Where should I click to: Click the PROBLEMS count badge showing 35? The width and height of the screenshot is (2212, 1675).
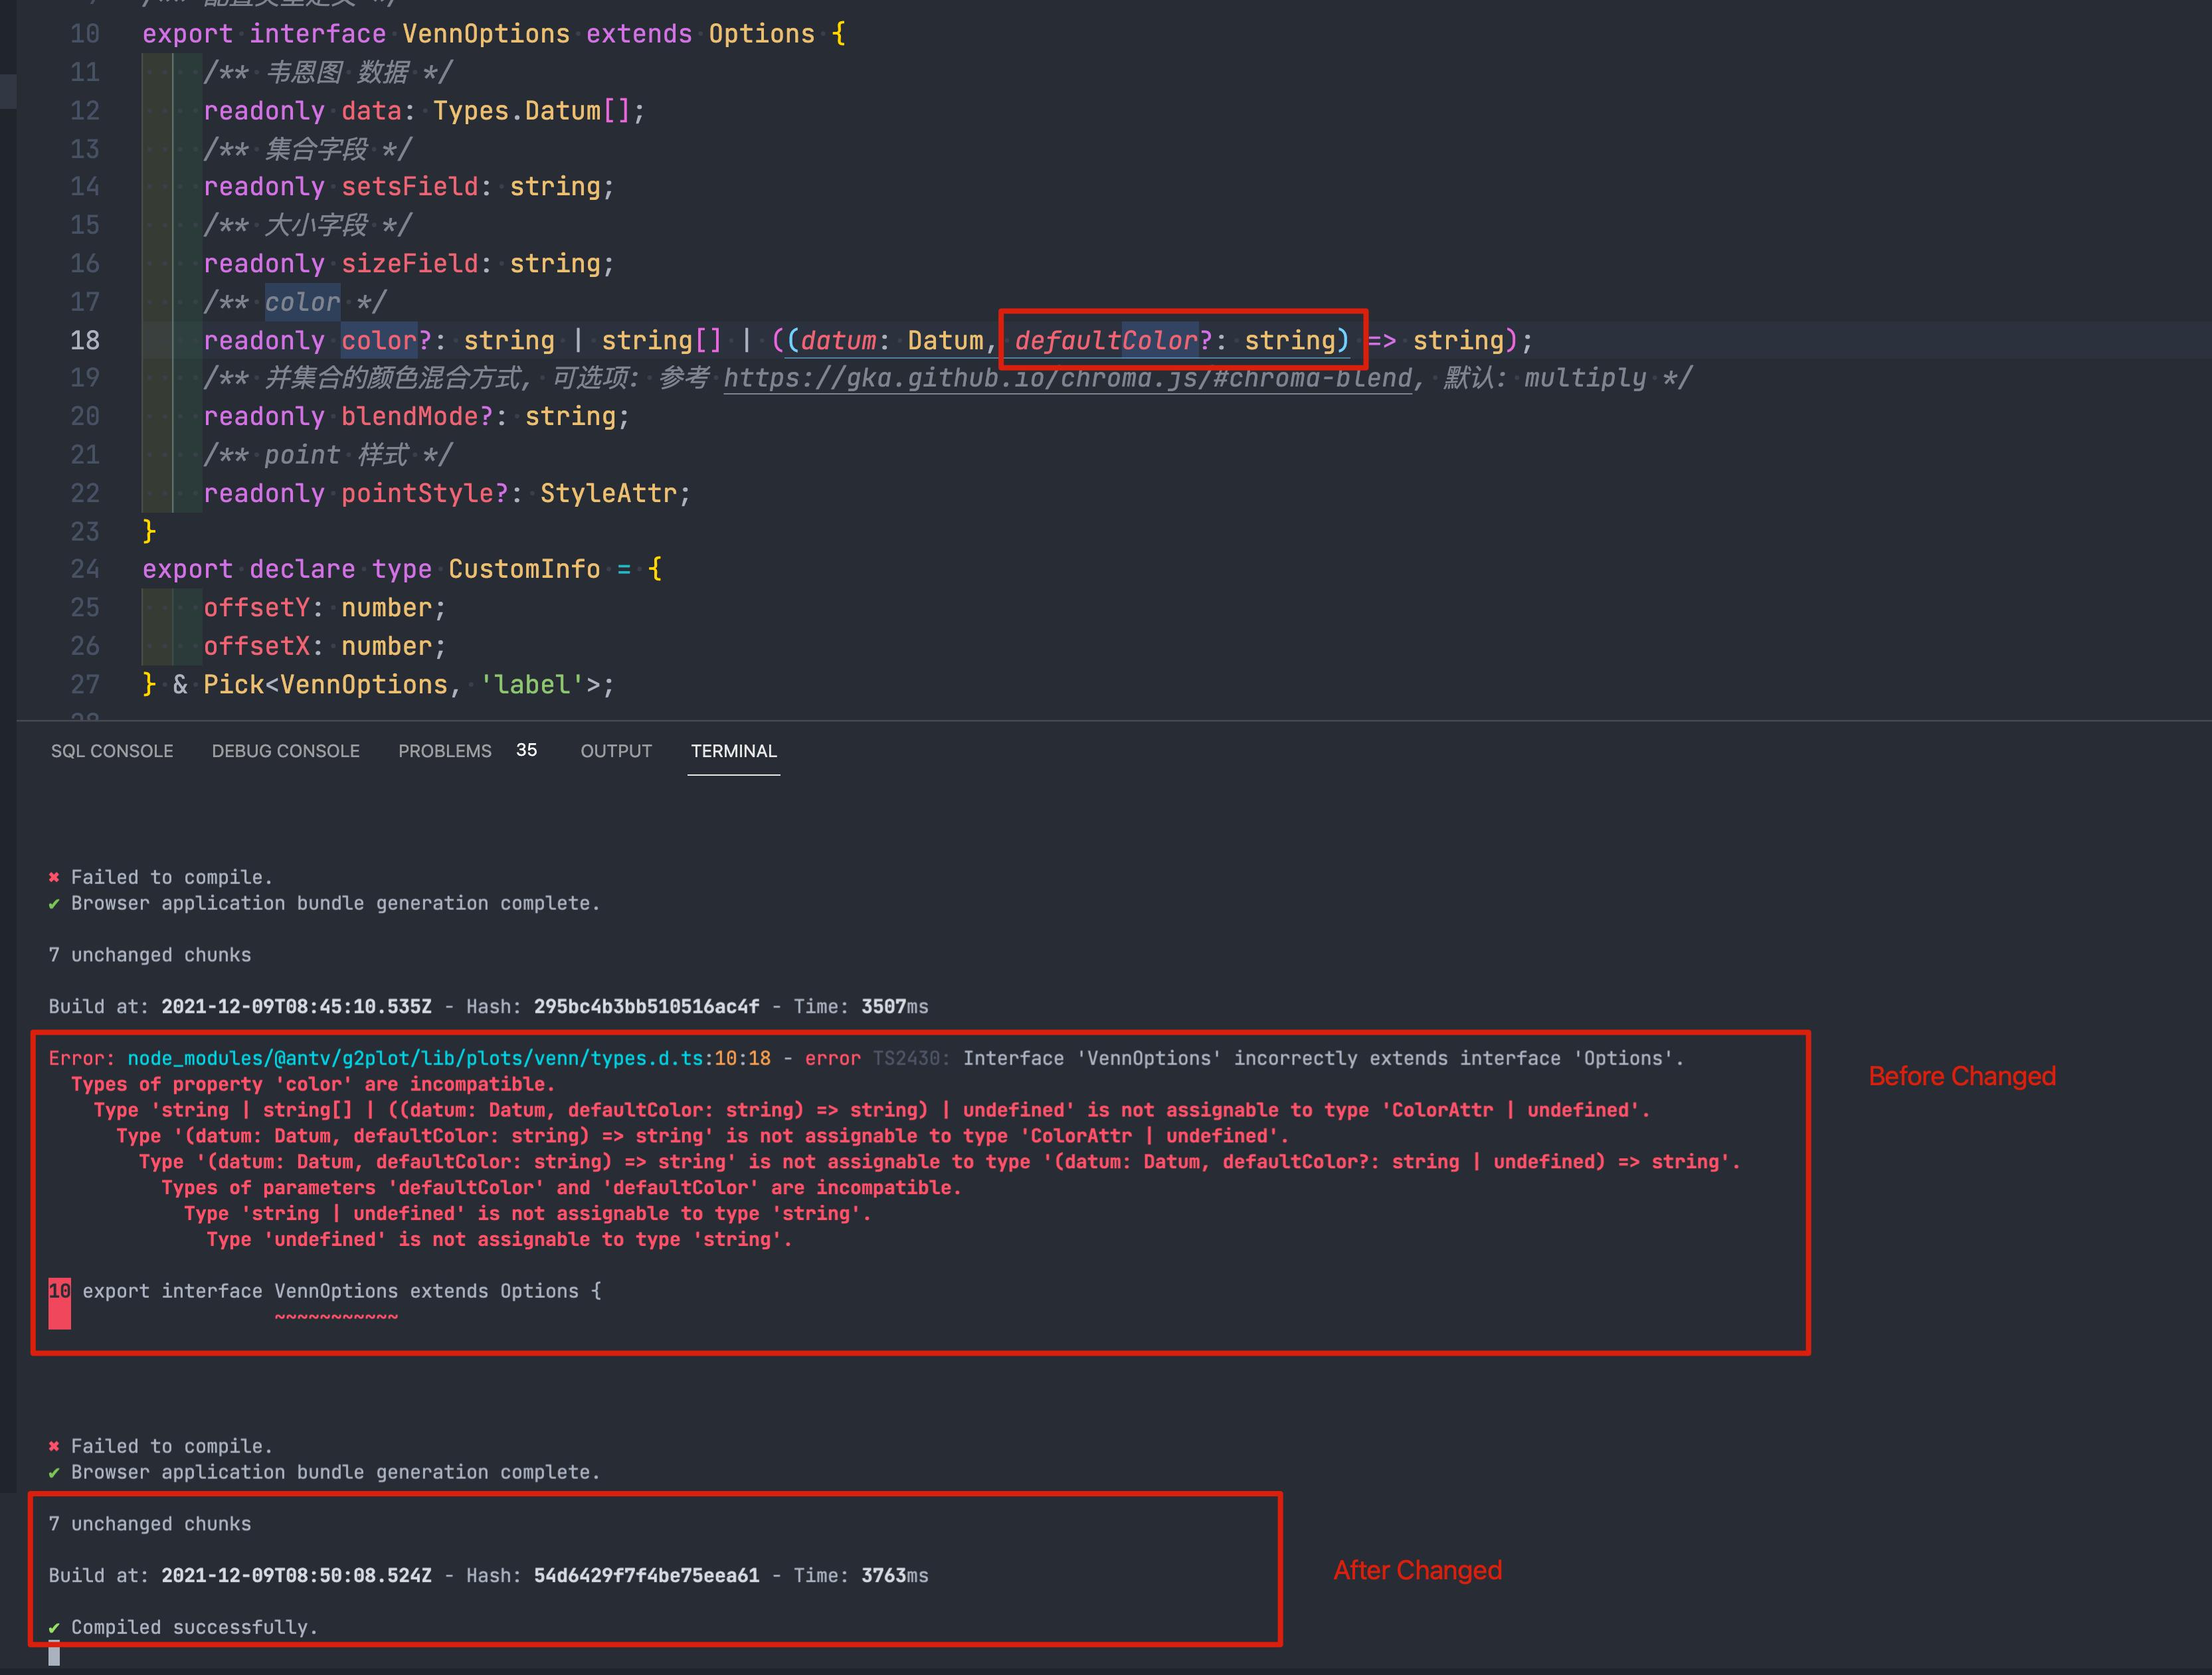pyautogui.click(x=526, y=750)
